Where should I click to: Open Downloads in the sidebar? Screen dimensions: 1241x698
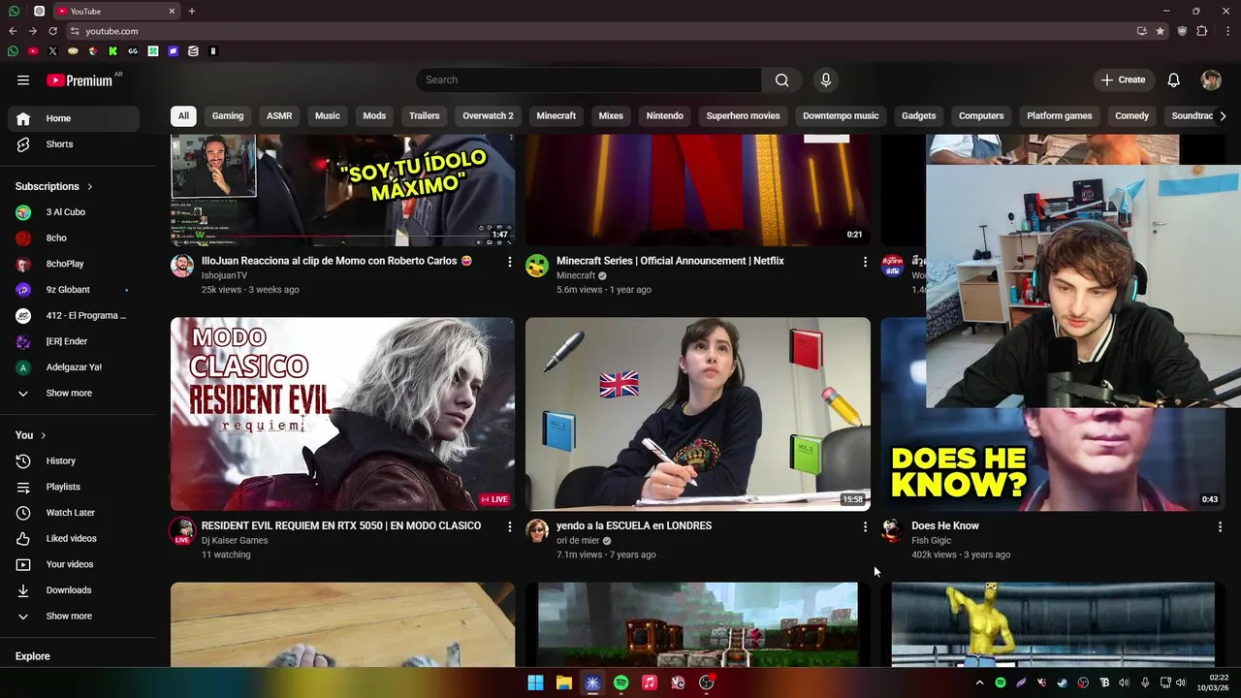point(74,590)
